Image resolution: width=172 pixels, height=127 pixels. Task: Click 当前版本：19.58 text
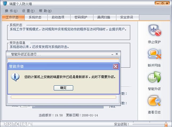tap(51, 115)
